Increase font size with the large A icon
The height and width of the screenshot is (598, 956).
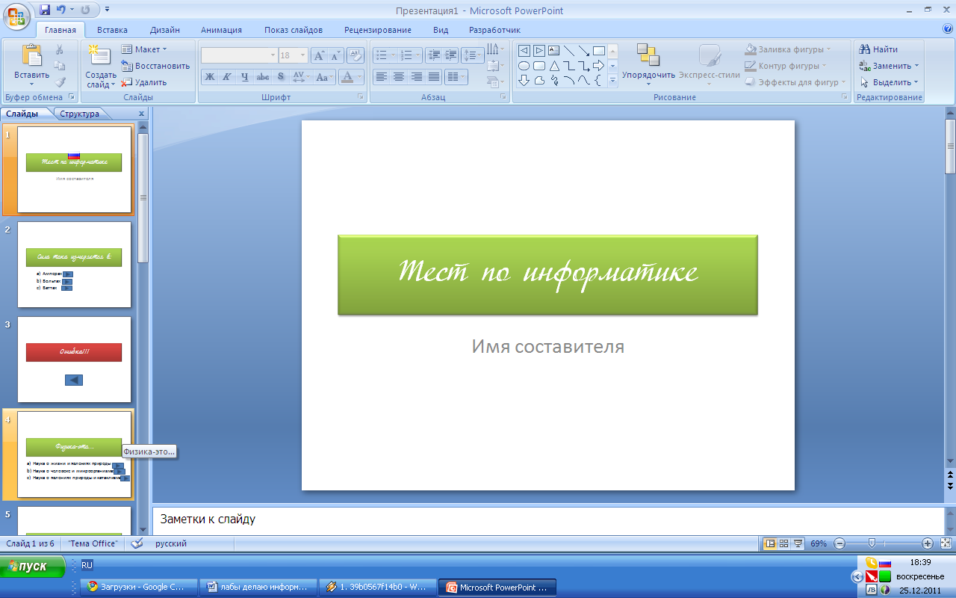(x=319, y=55)
